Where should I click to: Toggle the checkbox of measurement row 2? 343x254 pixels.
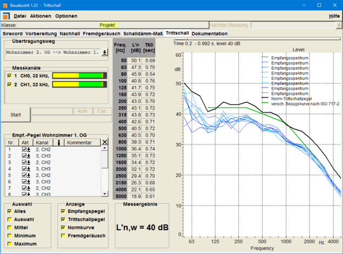(x=24, y=156)
